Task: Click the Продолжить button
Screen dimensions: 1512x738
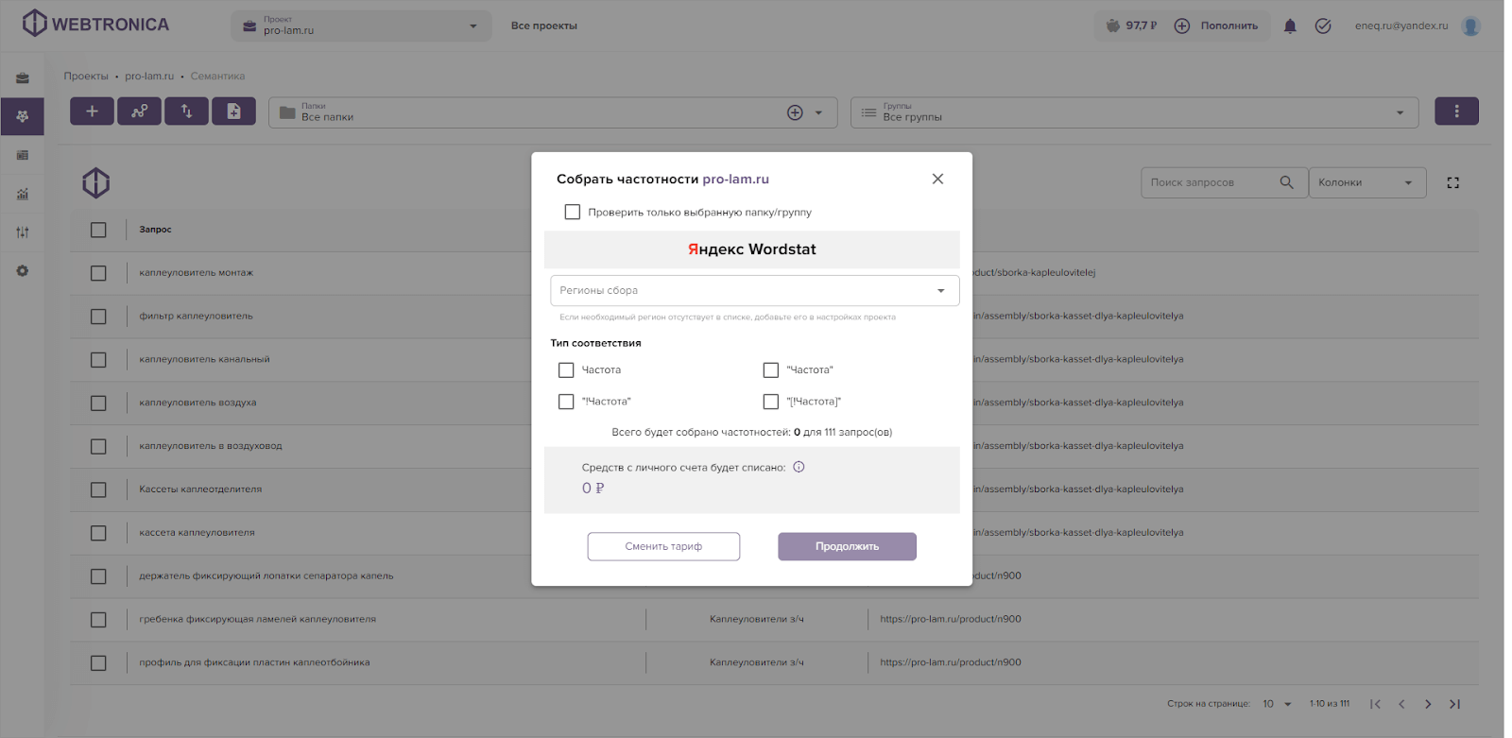Action: pos(847,546)
